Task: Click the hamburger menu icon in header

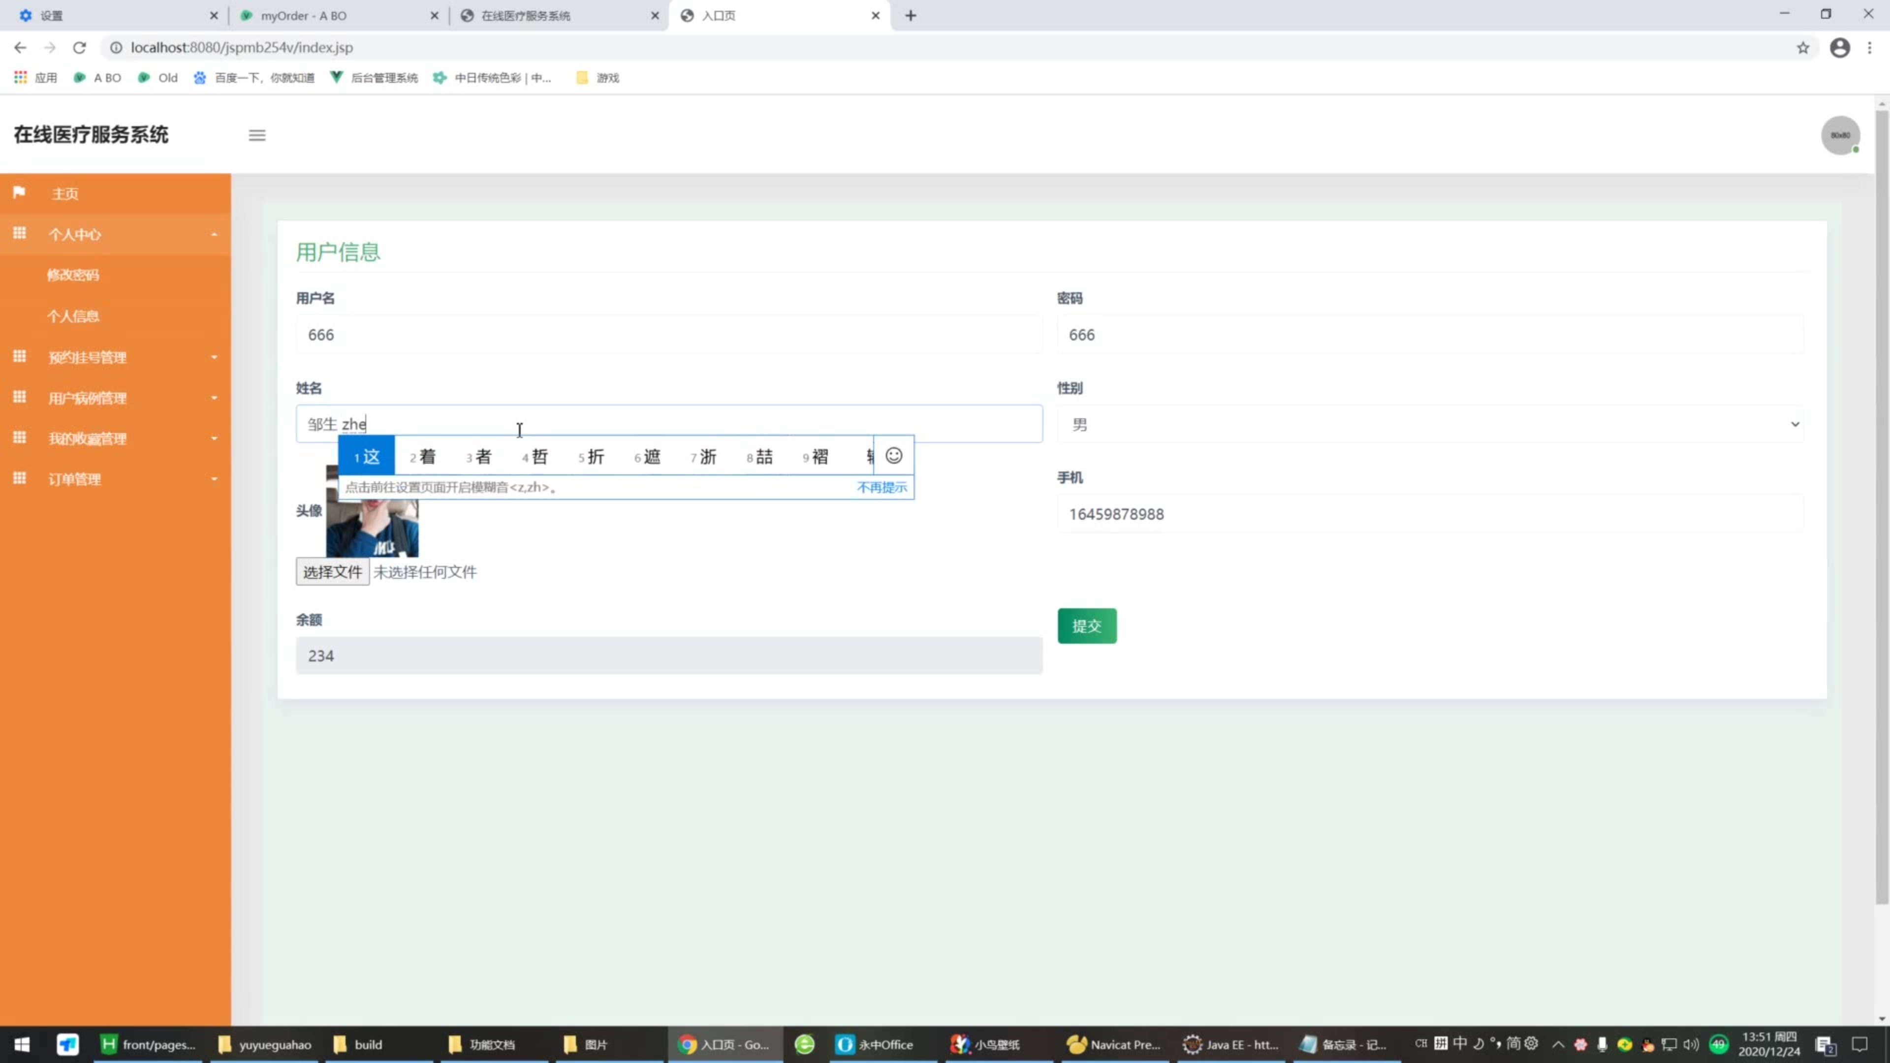Action: coord(257,135)
